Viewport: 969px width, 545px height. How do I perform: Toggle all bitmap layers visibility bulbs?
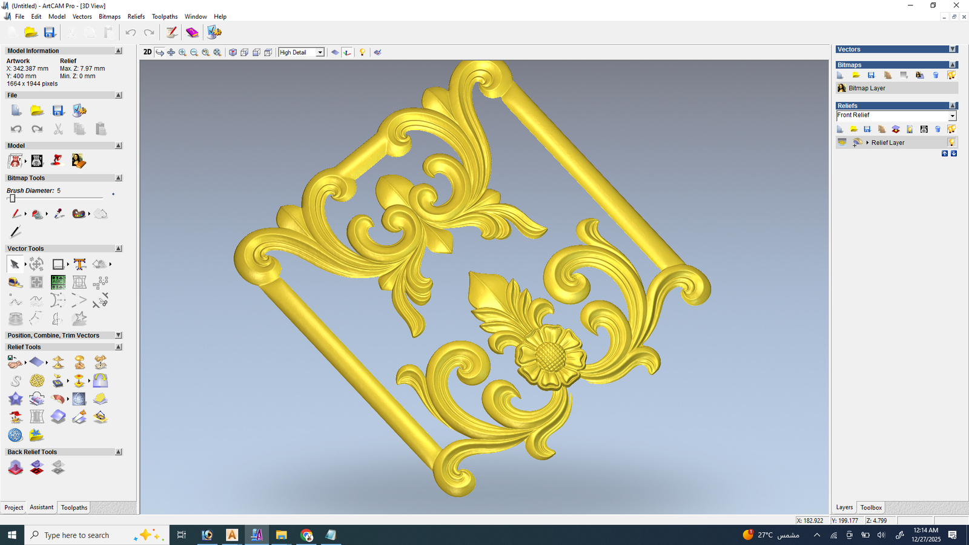pos(951,75)
